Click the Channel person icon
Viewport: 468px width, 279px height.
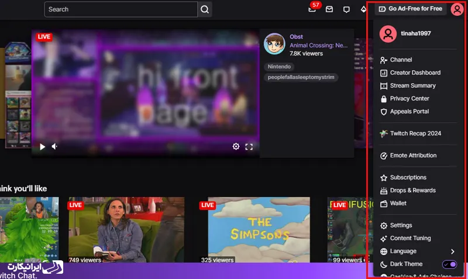384,60
